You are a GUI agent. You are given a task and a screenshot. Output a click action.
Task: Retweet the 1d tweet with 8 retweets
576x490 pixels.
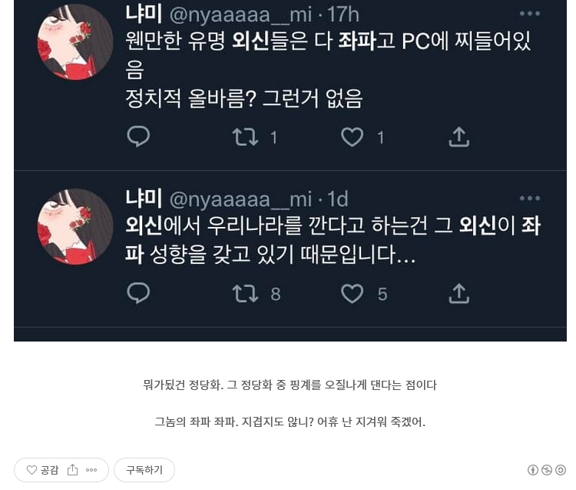[245, 294]
